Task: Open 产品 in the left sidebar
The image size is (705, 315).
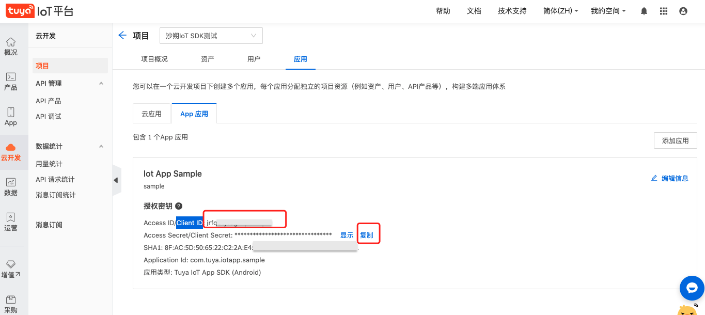Action: (11, 82)
